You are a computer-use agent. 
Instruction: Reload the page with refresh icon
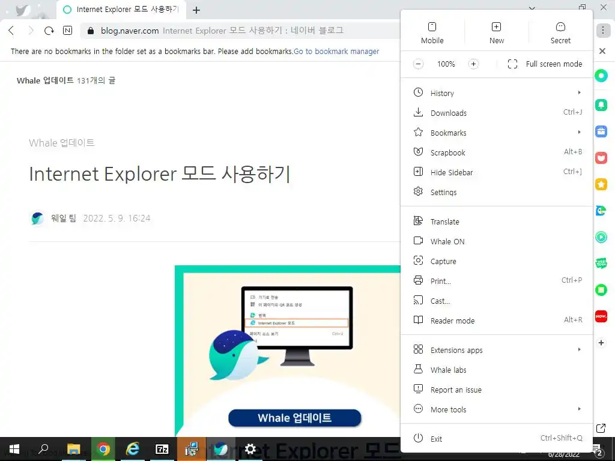[49, 31]
